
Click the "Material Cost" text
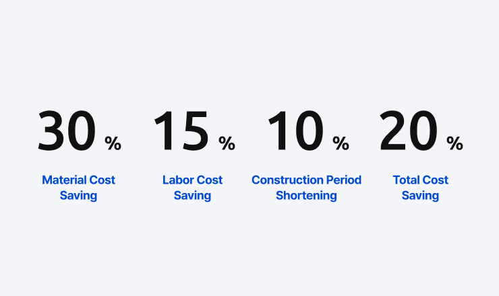78,180
